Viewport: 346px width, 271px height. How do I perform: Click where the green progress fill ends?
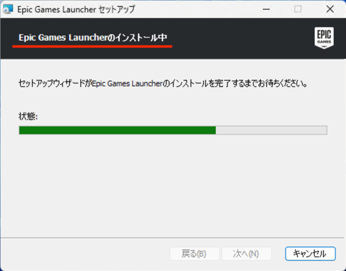pos(216,130)
